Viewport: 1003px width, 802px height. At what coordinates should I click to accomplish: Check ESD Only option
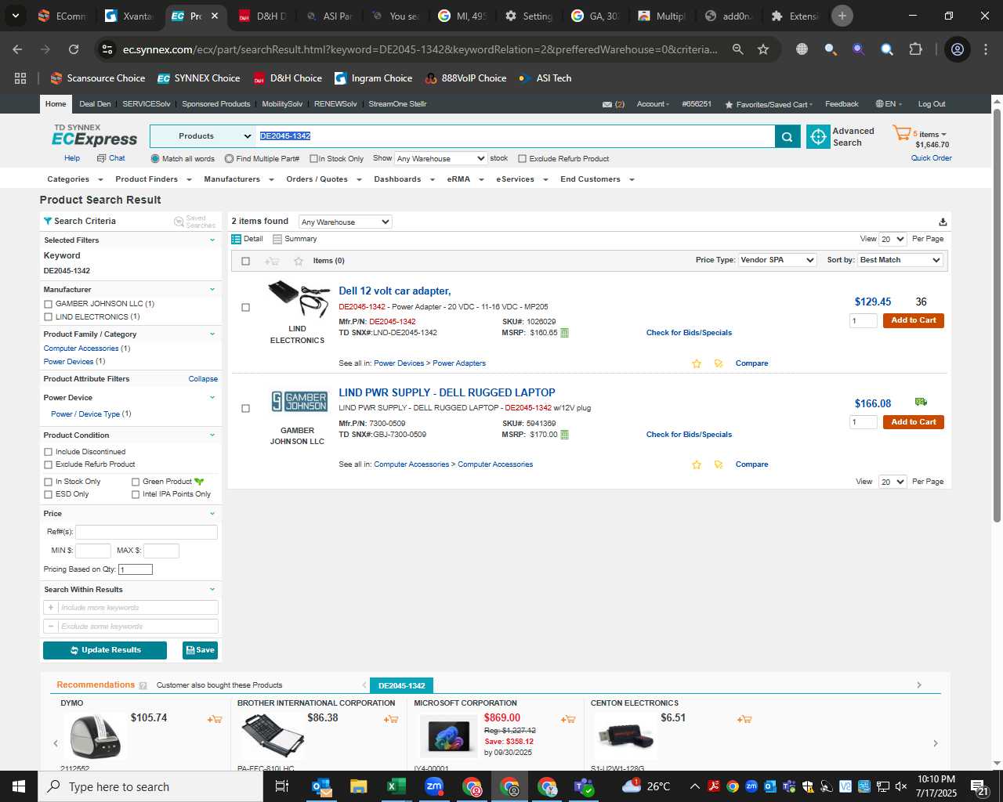click(x=49, y=494)
